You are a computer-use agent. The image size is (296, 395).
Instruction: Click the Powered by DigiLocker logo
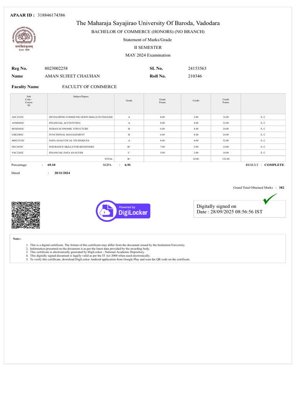click(x=123, y=211)
